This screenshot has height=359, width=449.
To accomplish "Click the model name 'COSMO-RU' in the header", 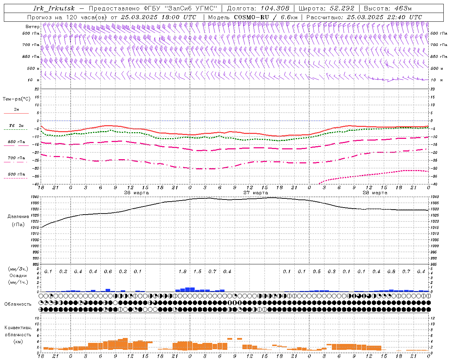I will pyautogui.click(x=252, y=17).
